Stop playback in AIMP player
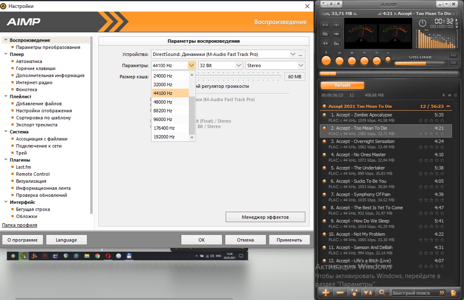Viewport: 464px width, 300px height. point(352,60)
